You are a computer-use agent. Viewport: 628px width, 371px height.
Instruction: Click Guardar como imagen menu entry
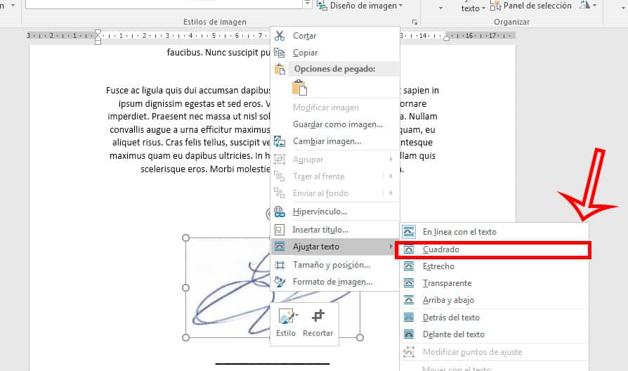[x=337, y=124]
